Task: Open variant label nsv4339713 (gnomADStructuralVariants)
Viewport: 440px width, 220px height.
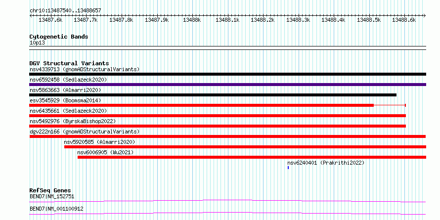Action: click(x=85, y=69)
